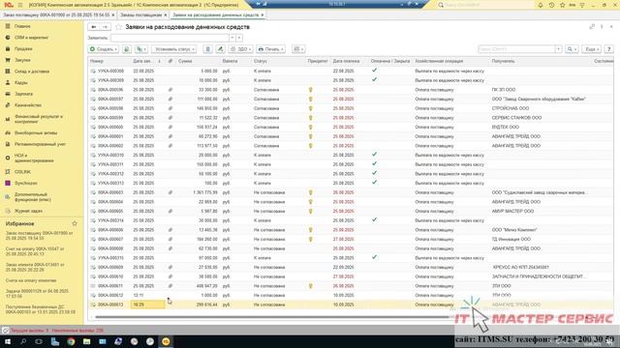Open favorites star in title bar
The height and width of the screenshot is (348, 620).
(562, 5)
